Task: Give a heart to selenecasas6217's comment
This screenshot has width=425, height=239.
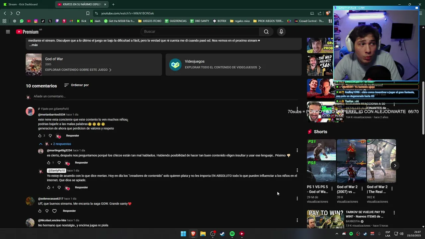Action: coord(54,211)
